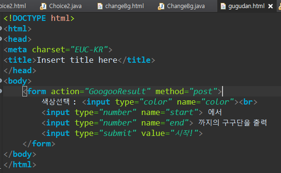281x173 pixels.
Task: Click the opening body tag name
Action: pos(18,81)
